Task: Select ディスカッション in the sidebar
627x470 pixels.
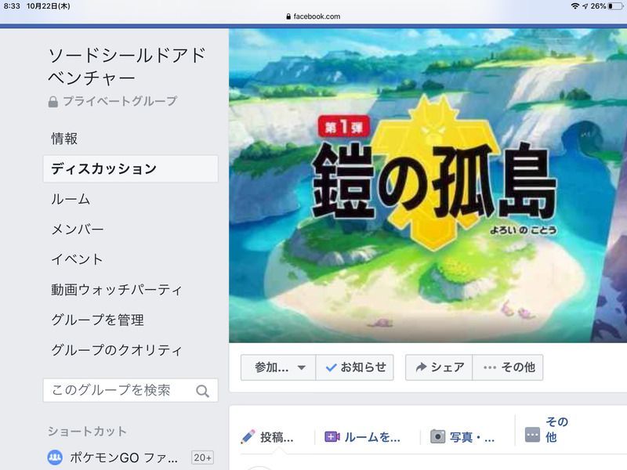Action: [131, 168]
